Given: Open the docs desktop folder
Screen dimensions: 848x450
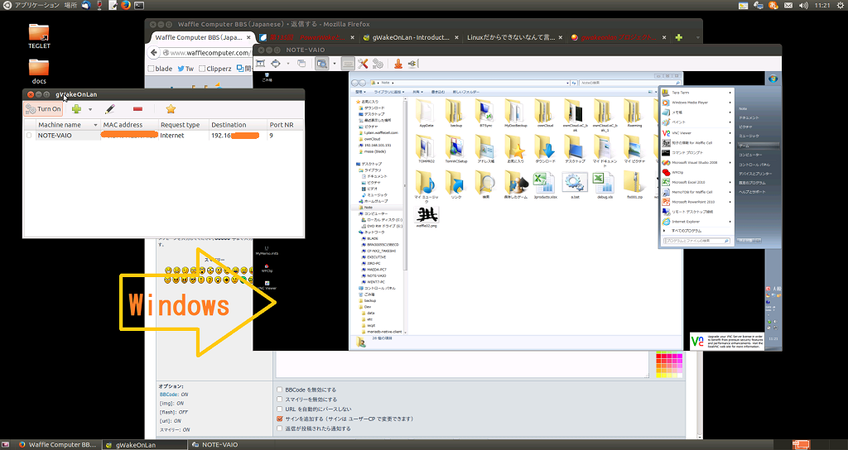Looking at the screenshot, I should click(x=39, y=71).
